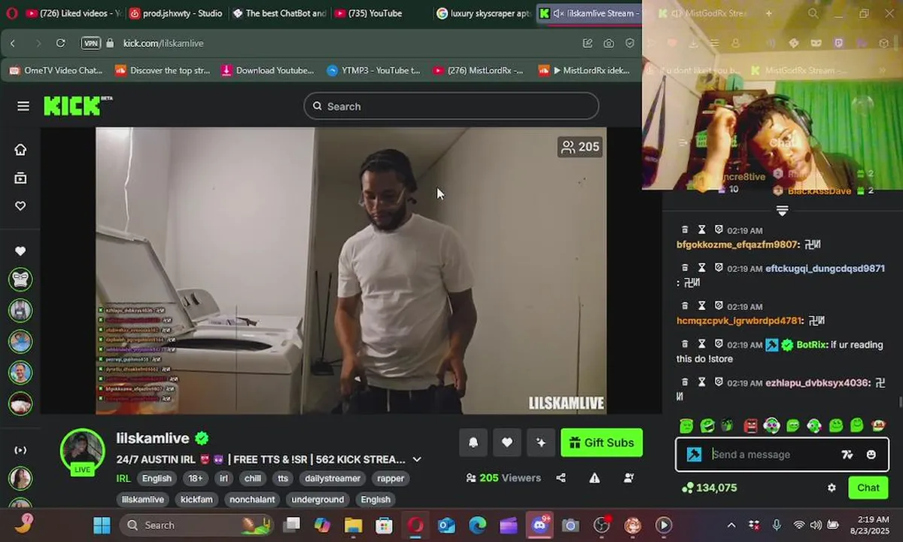
Task: Click the VPN badge in address bar
Action: (x=91, y=44)
